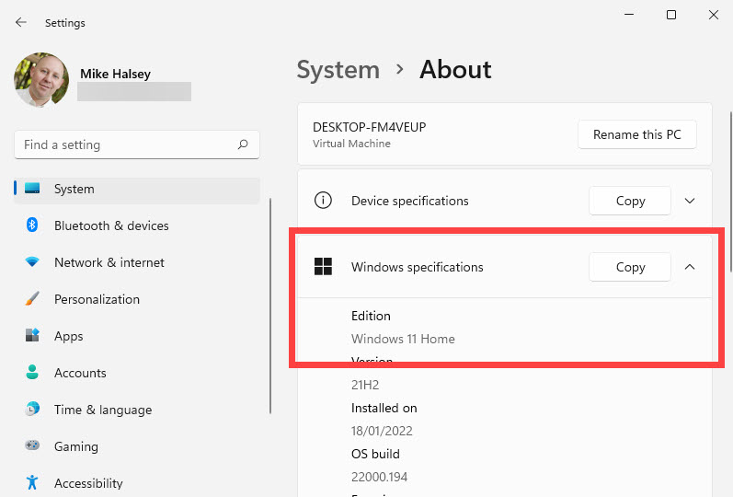This screenshot has height=497, width=733.
Task: Click the DESKTOP-FM4VEUP computer name
Action: click(x=370, y=127)
